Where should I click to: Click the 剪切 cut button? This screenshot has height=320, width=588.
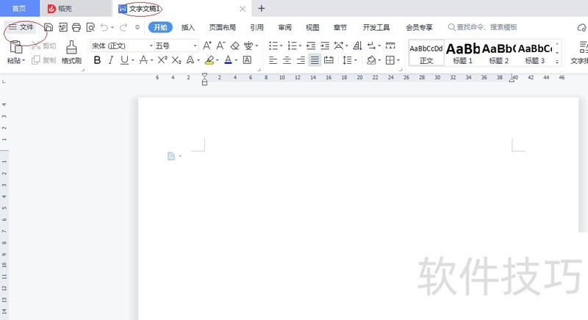pyautogui.click(x=44, y=46)
